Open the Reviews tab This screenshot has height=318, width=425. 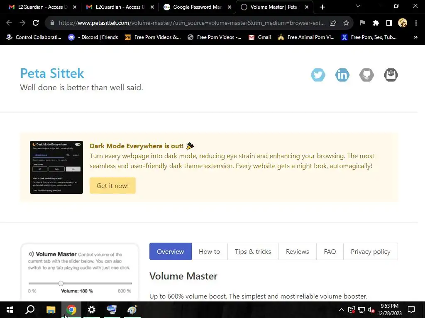click(x=297, y=251)
